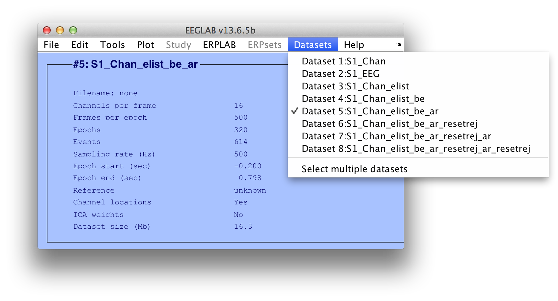558x301 pixels.
Task: Close the EEGLAB window with red button
Action: pyautogui.click(x=47, y=30)
